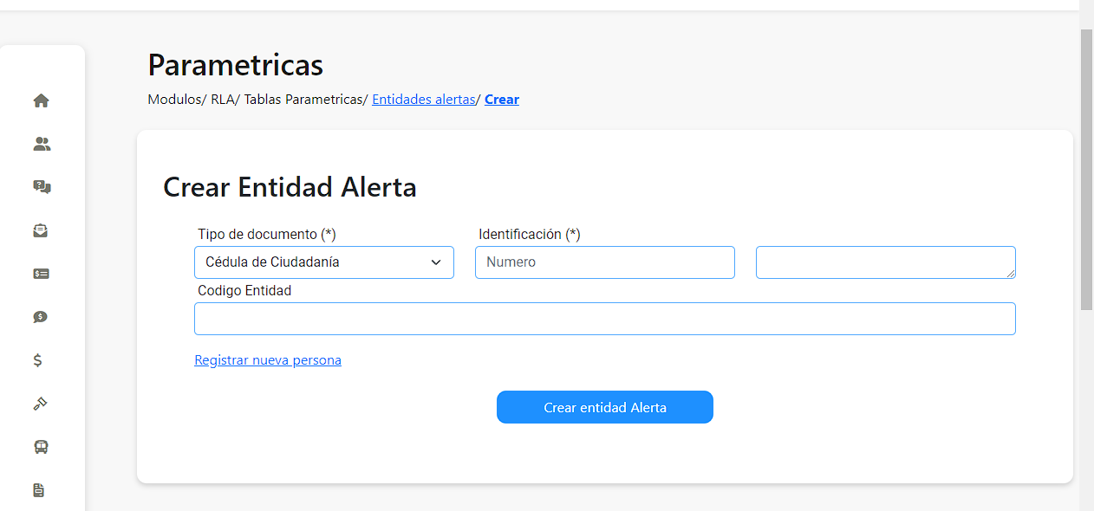The height and width of the screenshot is (511, 1094).
Task: Open the question chat bubbles icon
Action: (42, 187)
